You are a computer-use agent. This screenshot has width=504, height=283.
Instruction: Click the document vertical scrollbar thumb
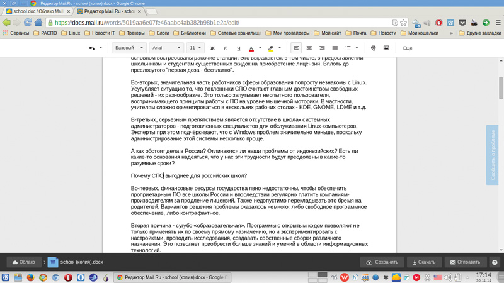(501, 88)
